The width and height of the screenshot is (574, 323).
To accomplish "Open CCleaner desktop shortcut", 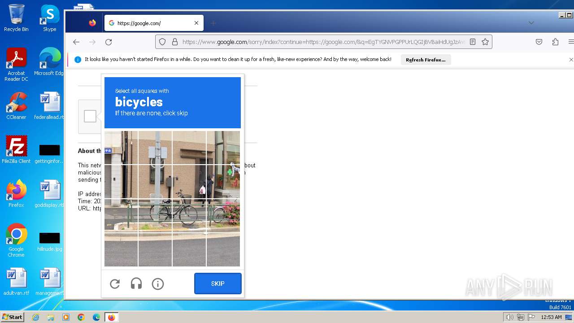I will click(x=16, y=106).
